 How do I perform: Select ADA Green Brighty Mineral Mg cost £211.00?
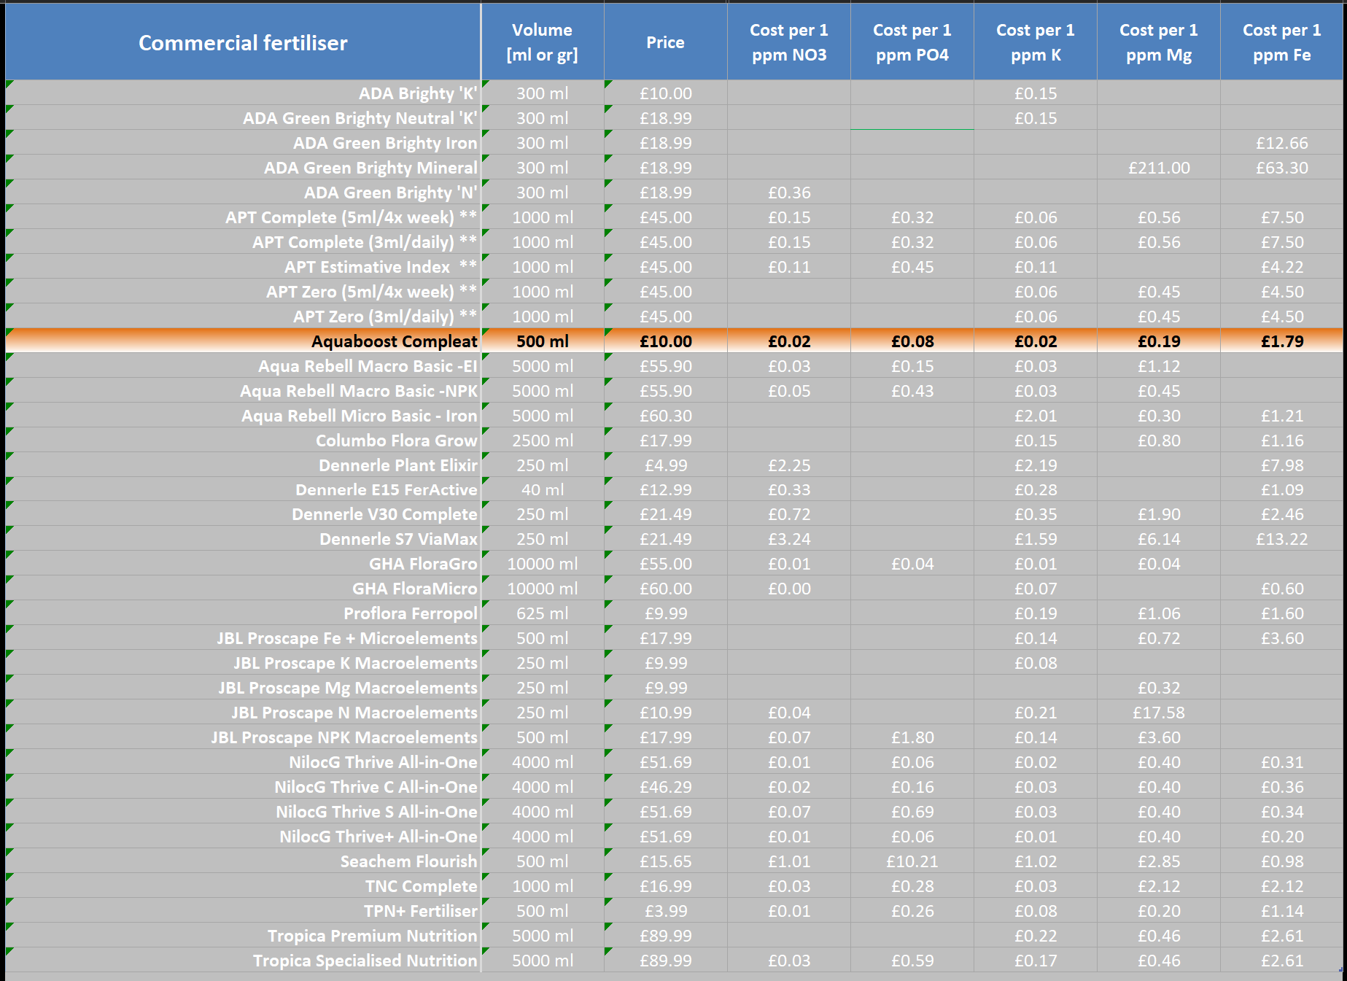pos(1159,168)
